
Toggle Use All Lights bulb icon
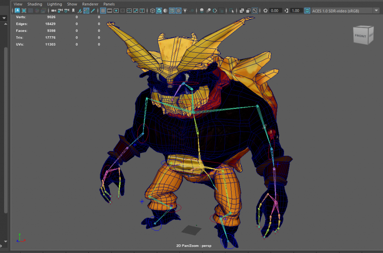185,10
